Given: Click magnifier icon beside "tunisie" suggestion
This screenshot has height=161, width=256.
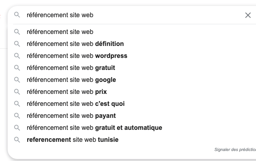Looking at the screenshot, I should coord(17,140).
